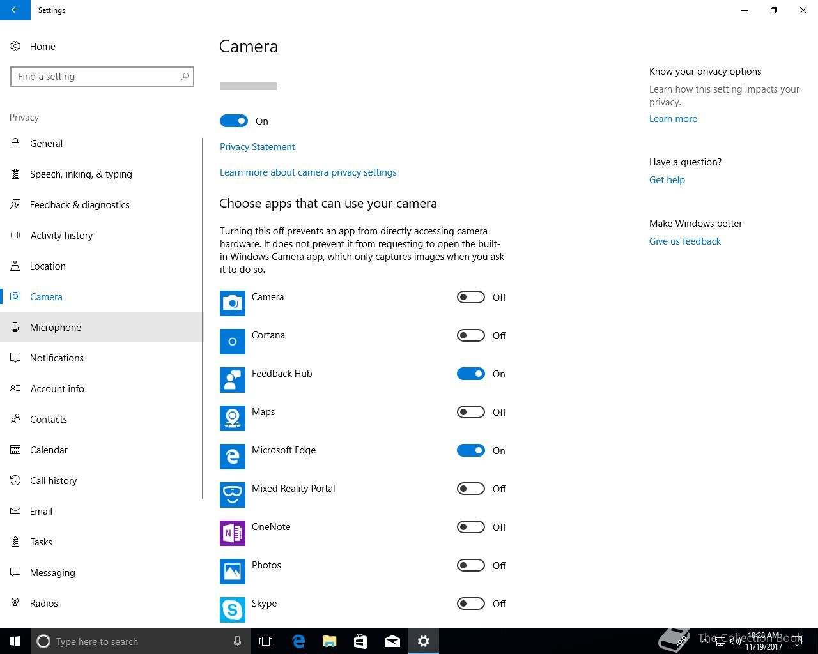Viewport: 818px width, 654px height.
Task: Click the microphone icon beside Microphone
Action: pyautogui.click(x=15, y=327)
